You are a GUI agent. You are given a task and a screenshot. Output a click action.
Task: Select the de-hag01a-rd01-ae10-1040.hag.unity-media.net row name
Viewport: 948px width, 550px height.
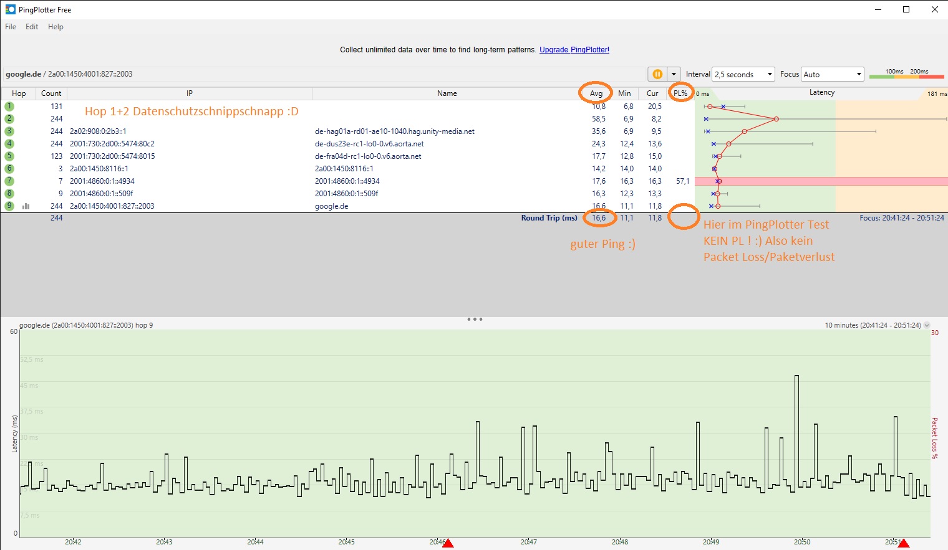click(x=395, y=131)
